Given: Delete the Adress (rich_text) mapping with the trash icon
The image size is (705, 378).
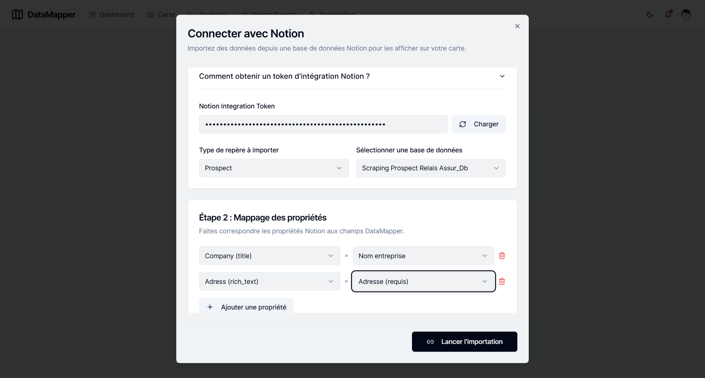Looking at the screenshot, I should [502, 281].
